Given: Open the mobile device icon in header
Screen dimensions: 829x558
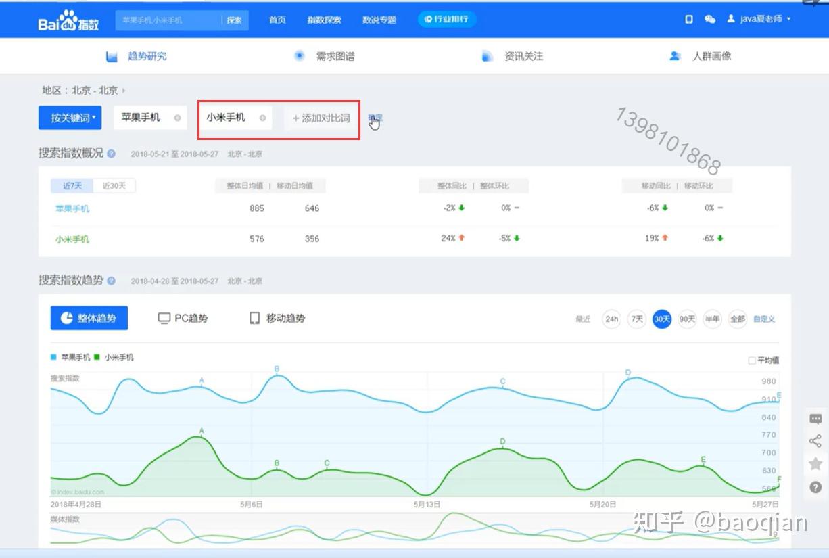Looking at the screenshot, I should point(689,20).
